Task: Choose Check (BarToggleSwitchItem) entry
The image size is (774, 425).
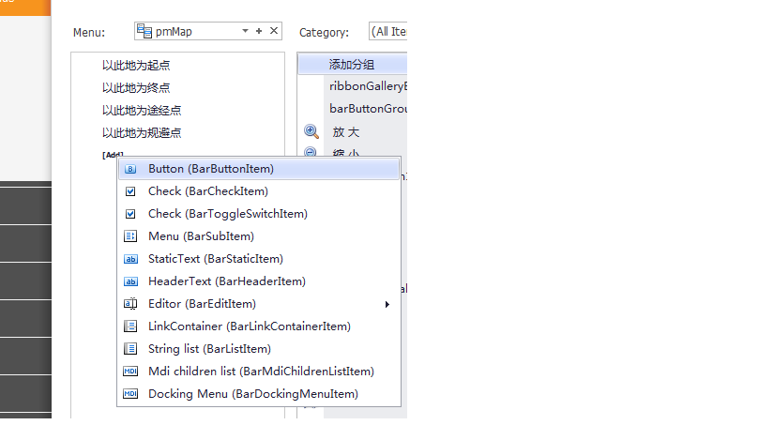Action: pyautogui.click(x=259, y=214)
